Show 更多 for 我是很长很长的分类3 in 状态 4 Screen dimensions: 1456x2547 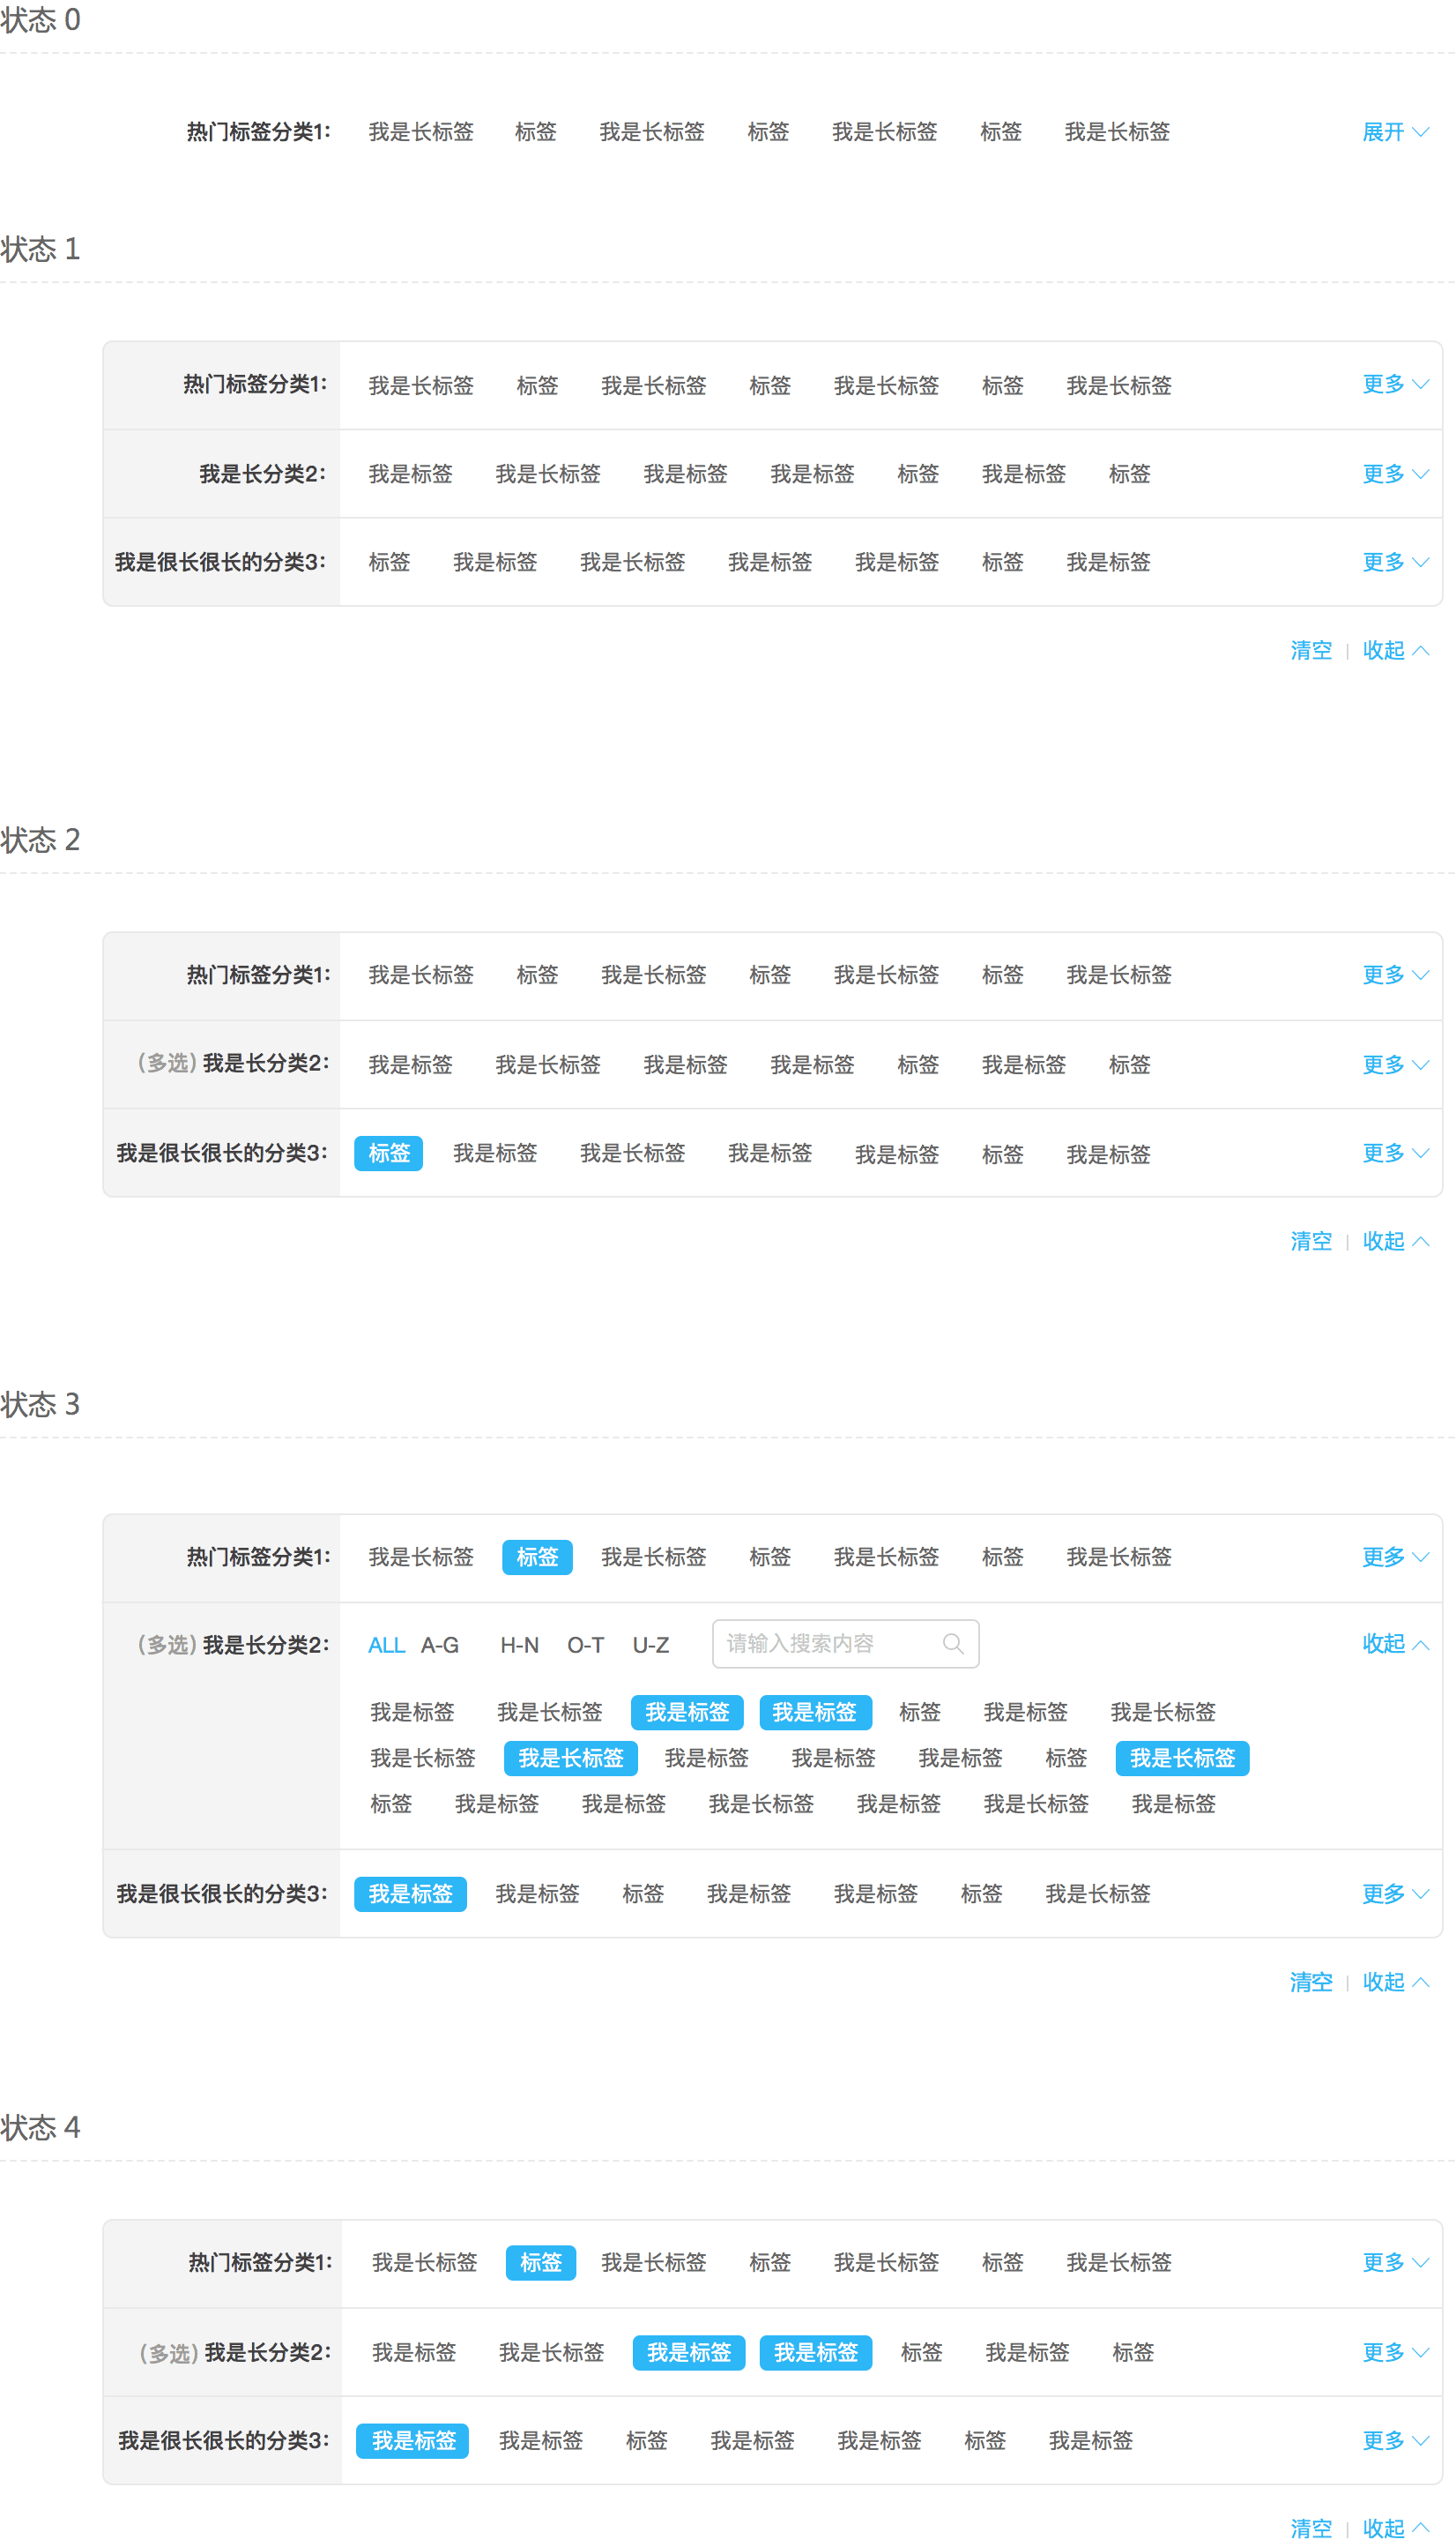tap(1395, 2440)
